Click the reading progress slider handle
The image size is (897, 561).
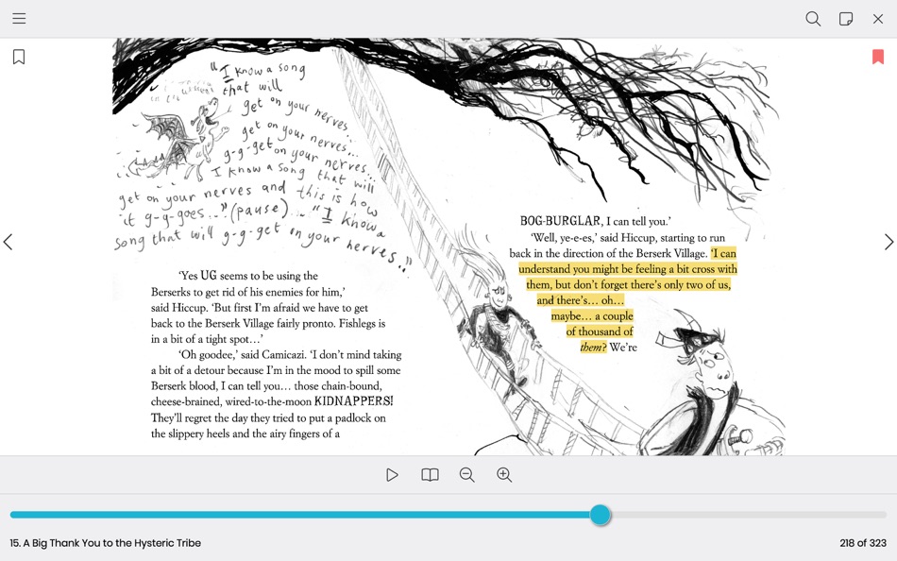(x=601, y=515)
